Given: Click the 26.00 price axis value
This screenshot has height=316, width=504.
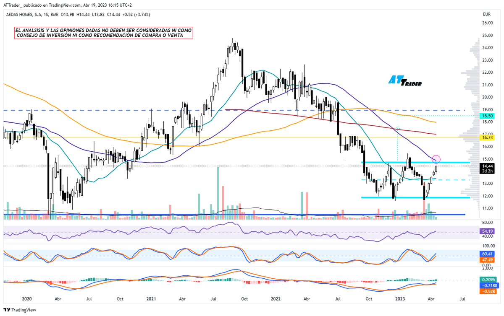Looking at the screenshot, I should (487, 23).
